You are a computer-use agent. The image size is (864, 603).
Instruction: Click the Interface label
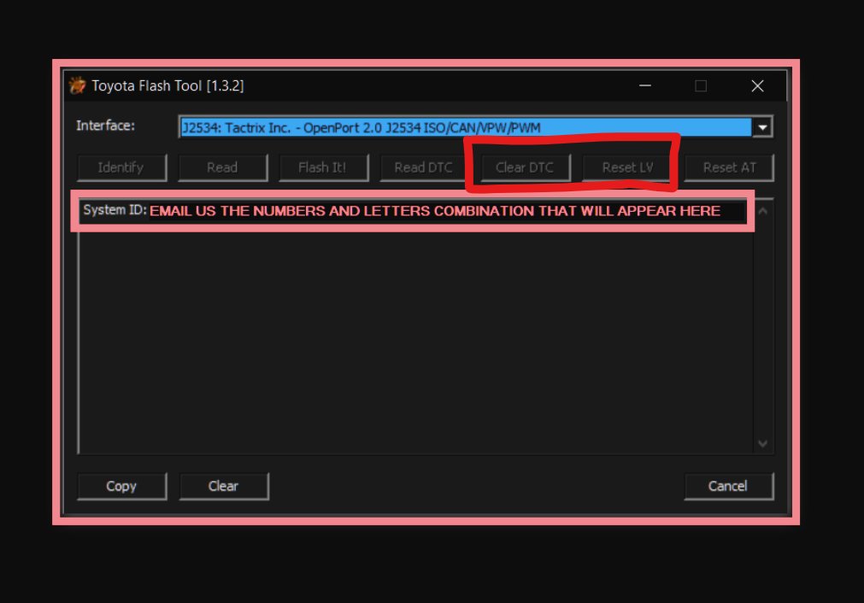click(x=105, y=126)
